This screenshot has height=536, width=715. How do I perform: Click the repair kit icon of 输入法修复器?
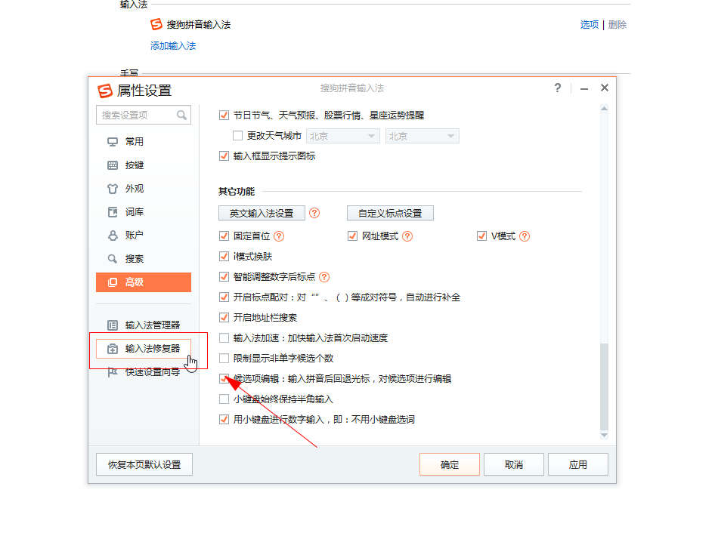coord(113,349)
